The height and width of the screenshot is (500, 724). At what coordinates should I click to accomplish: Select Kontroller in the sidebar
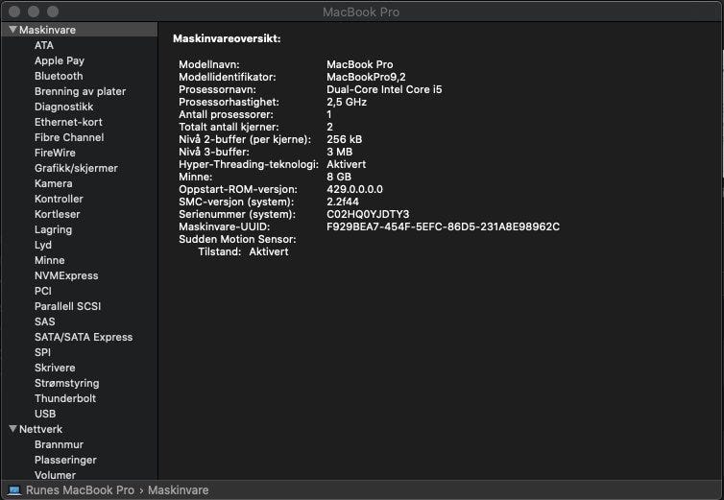(59, 199)
